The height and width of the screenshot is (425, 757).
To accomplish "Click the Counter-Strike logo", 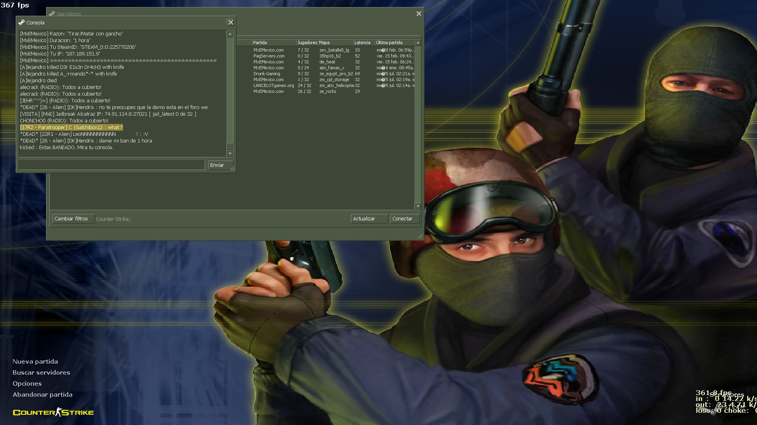I will coord(53,412).
